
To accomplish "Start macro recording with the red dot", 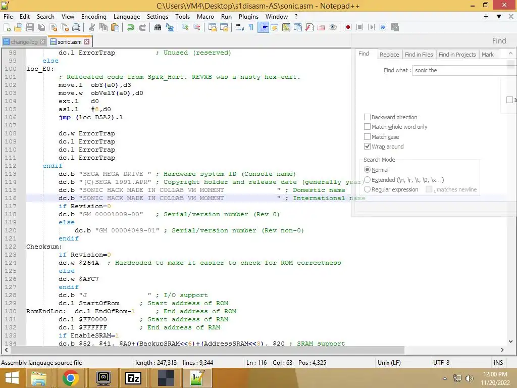I will click(x=348, y=27).
